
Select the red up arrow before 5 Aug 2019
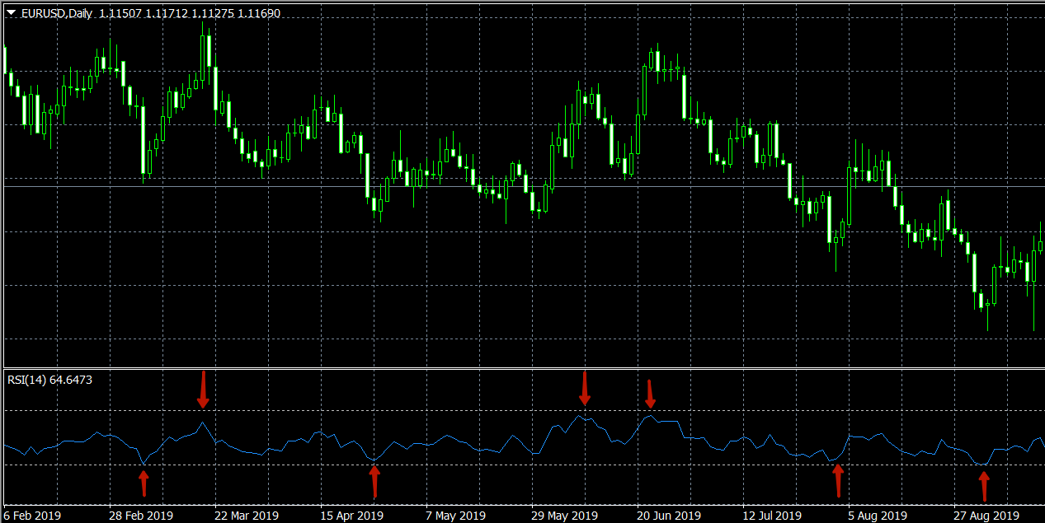(838, 480)
